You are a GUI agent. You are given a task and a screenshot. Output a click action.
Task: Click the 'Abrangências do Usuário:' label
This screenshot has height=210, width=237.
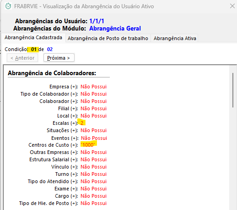[51, 21]
